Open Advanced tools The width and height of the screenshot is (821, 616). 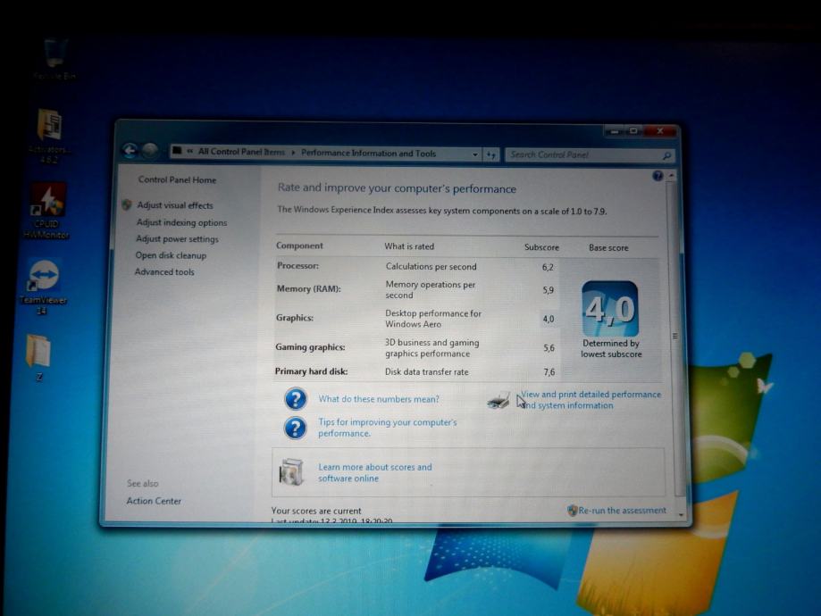click(164, 272)
